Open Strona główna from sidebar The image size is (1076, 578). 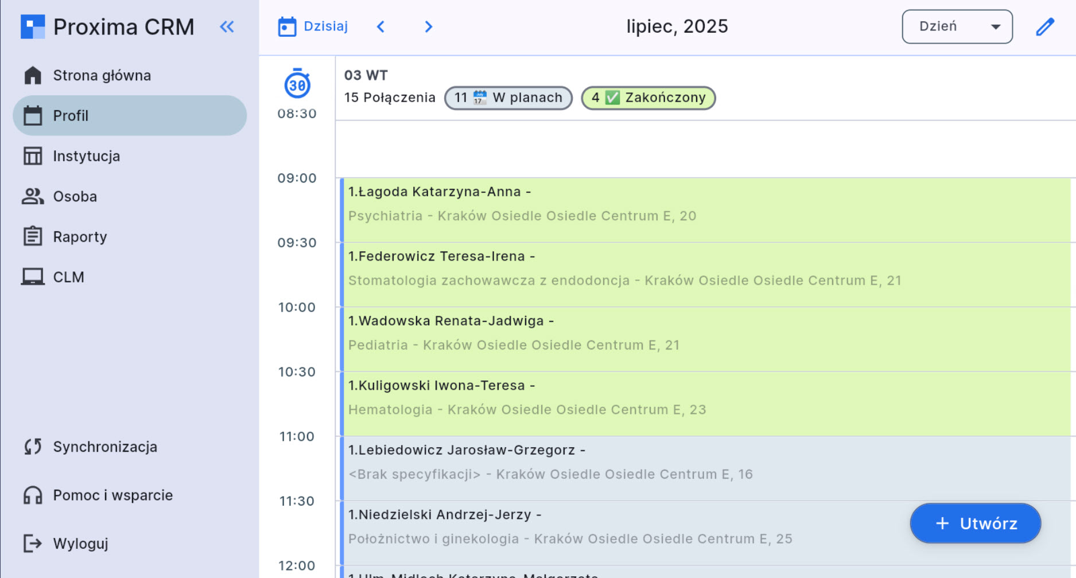coord(102,75)
